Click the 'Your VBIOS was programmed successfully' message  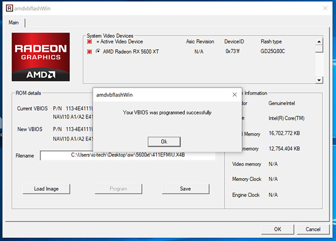167,113
